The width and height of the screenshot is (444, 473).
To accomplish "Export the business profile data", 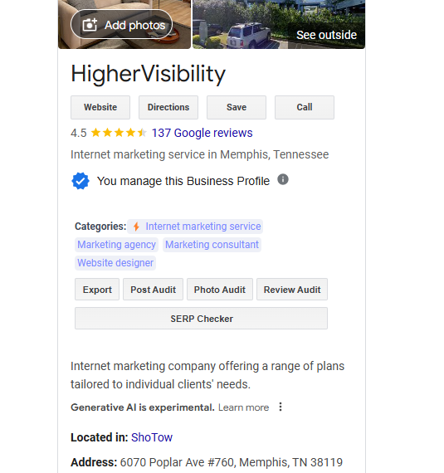I will (97, 290).
